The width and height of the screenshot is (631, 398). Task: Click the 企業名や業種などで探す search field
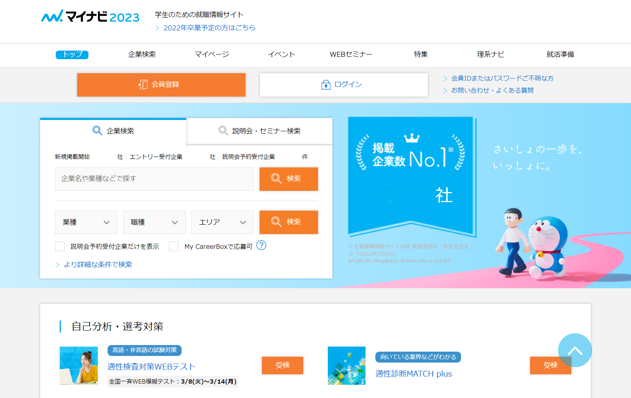point(154,179)
